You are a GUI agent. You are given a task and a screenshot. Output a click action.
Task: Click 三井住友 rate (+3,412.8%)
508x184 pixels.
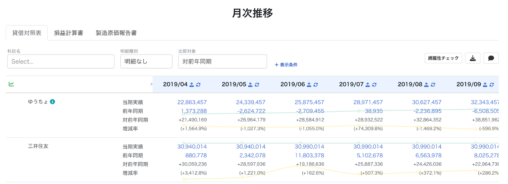click(194, 173)
